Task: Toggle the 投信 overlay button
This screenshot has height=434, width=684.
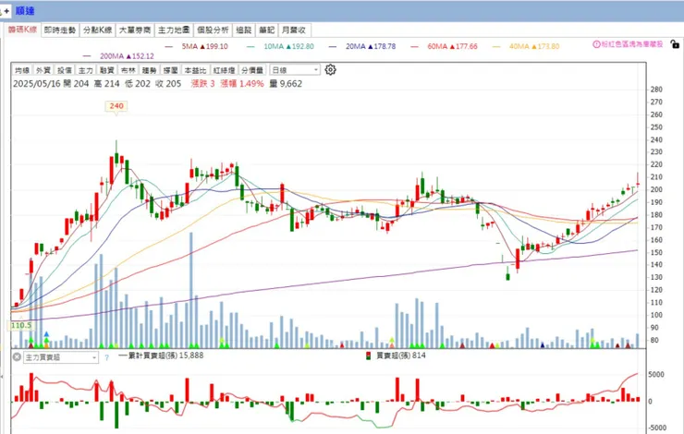Action: click(x=65, y=70)
